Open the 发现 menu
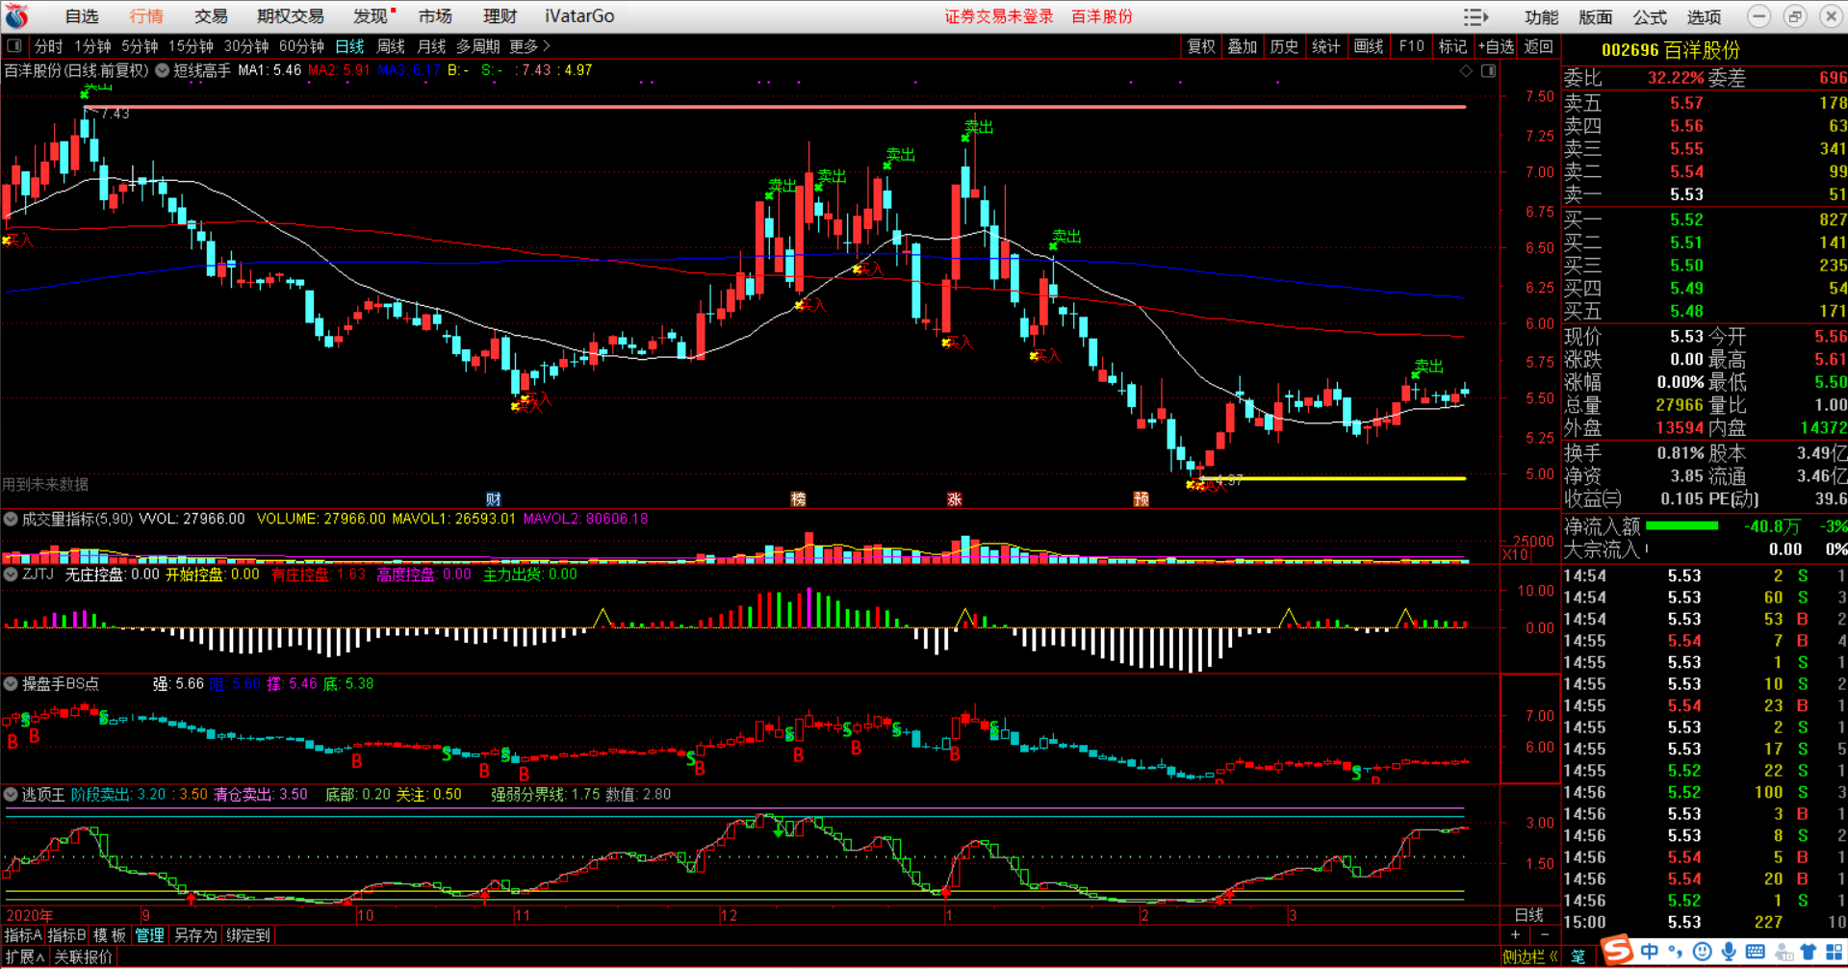Screen dimensions: 1848x969 [371, 16]
